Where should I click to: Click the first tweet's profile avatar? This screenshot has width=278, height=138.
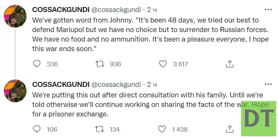pos(15,16)
